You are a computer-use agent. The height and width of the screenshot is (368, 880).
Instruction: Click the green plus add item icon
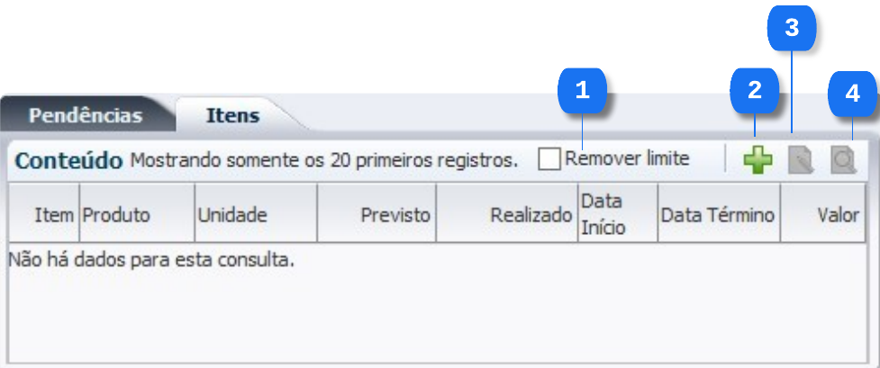(758, 160)
